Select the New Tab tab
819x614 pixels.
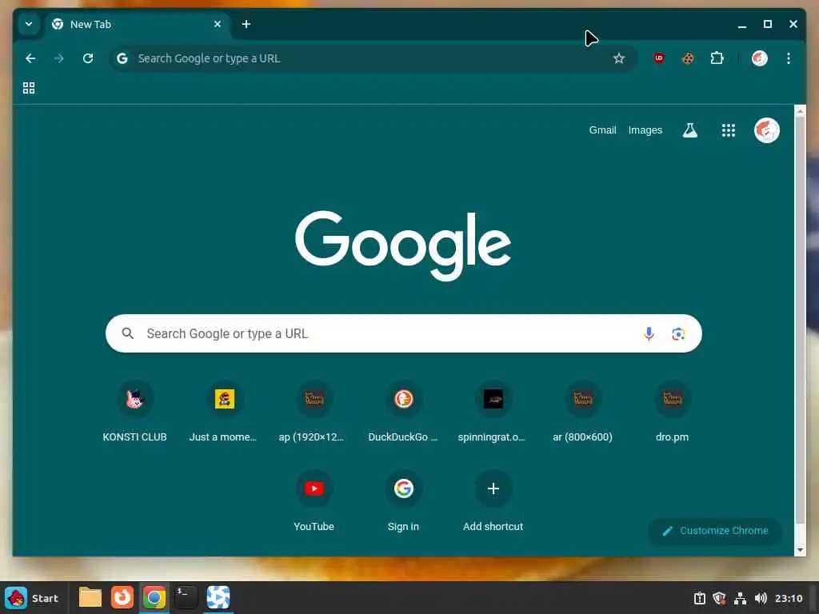(x=137, y=25)
